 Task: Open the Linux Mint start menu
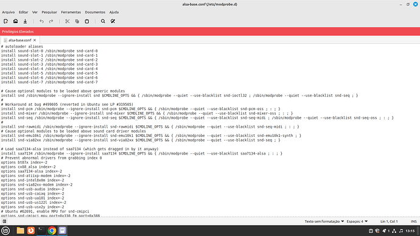coord(5,231)
